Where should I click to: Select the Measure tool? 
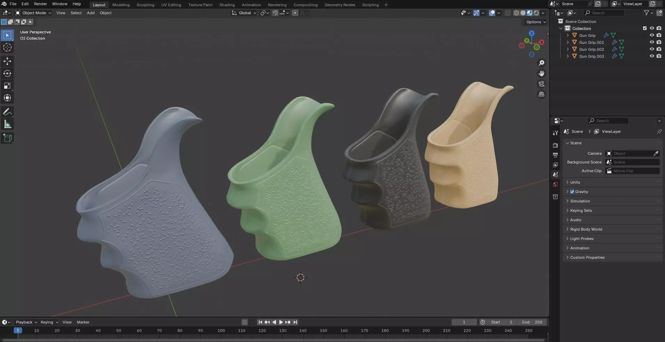click(7, 124)
